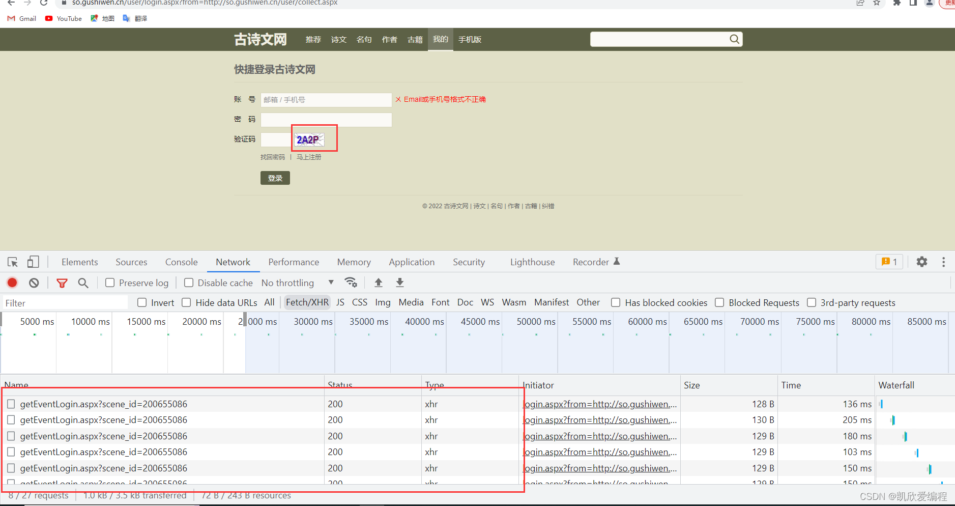Viewport: 955px width, 506px height.
Task: Export HAR file with download arrow
Action: (400, 283)
